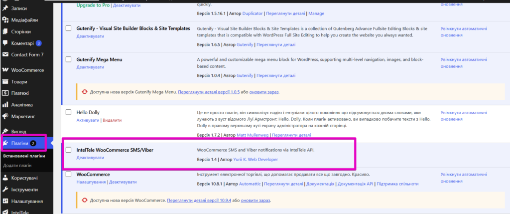Open Налаштування sliders icon in sidebar

[x=5, y=202]
